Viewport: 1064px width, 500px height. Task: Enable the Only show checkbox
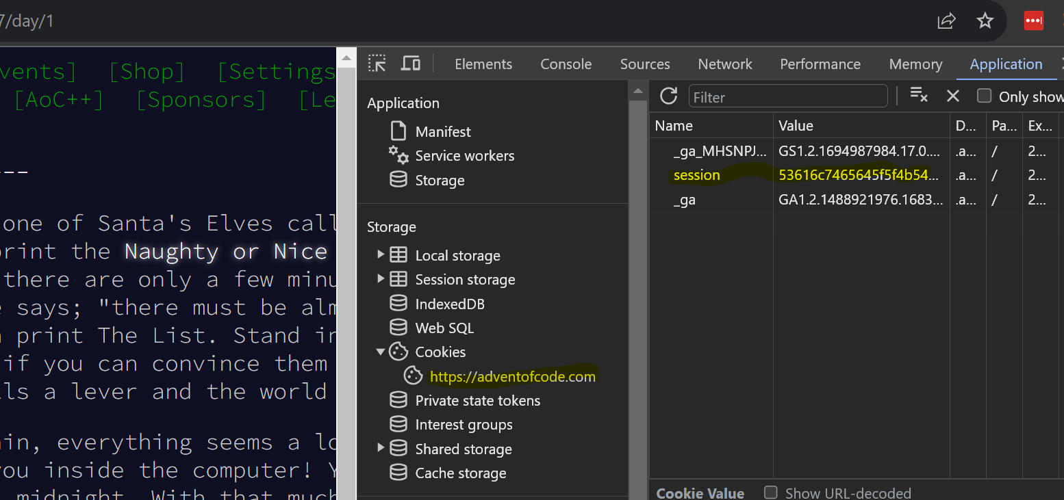pos(984,96)
